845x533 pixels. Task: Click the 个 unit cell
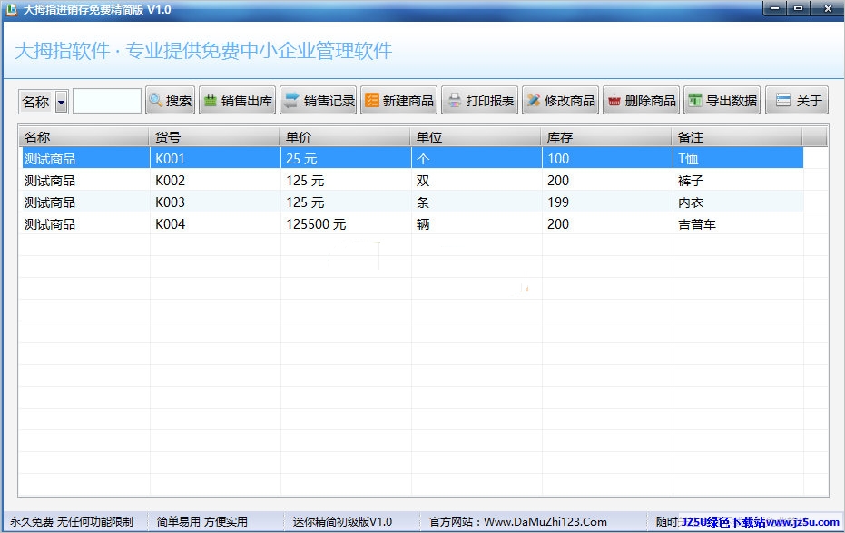tap(477, 158)
